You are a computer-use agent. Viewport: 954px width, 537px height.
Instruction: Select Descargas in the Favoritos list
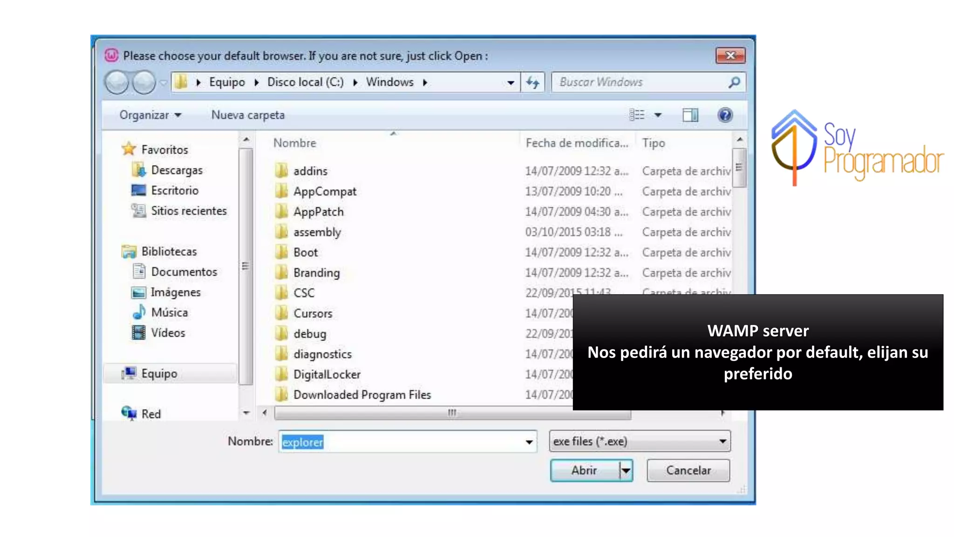point(177,170)
